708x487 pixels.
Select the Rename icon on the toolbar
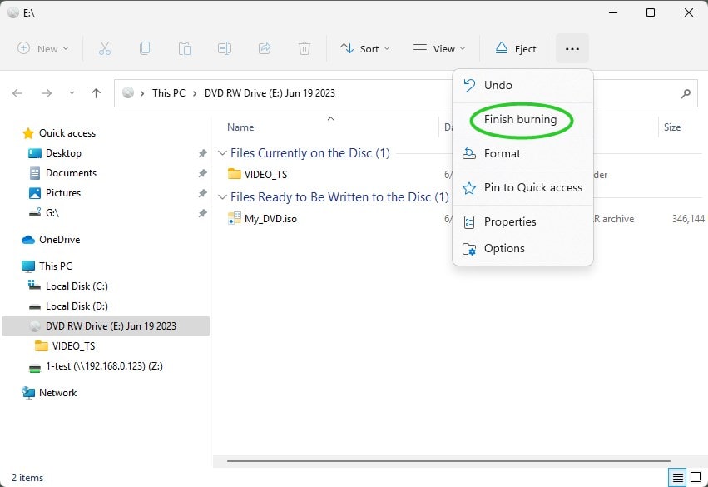click(225, 48)
